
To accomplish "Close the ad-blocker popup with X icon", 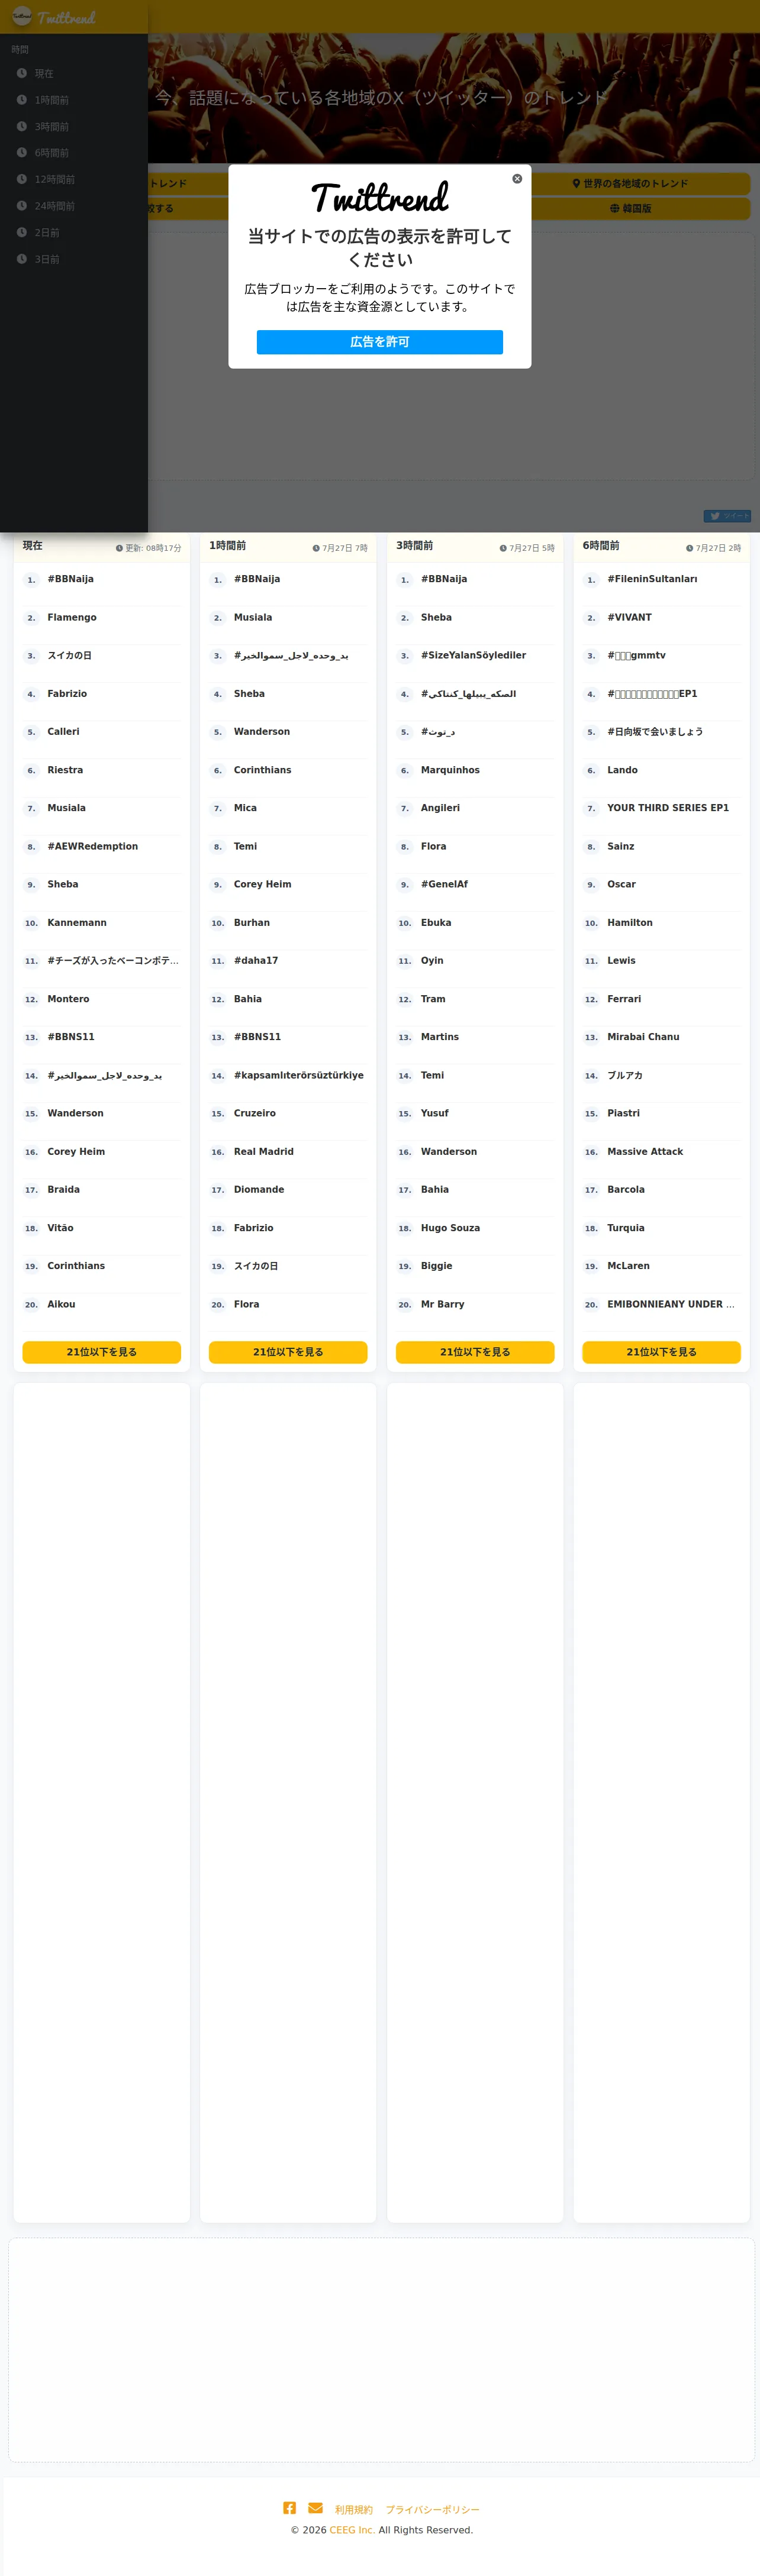I will pos(517,179).
